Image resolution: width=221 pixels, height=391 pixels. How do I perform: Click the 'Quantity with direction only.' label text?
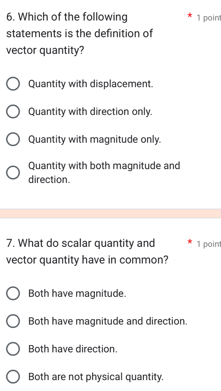pyautogui.click(x=90, y=112)
